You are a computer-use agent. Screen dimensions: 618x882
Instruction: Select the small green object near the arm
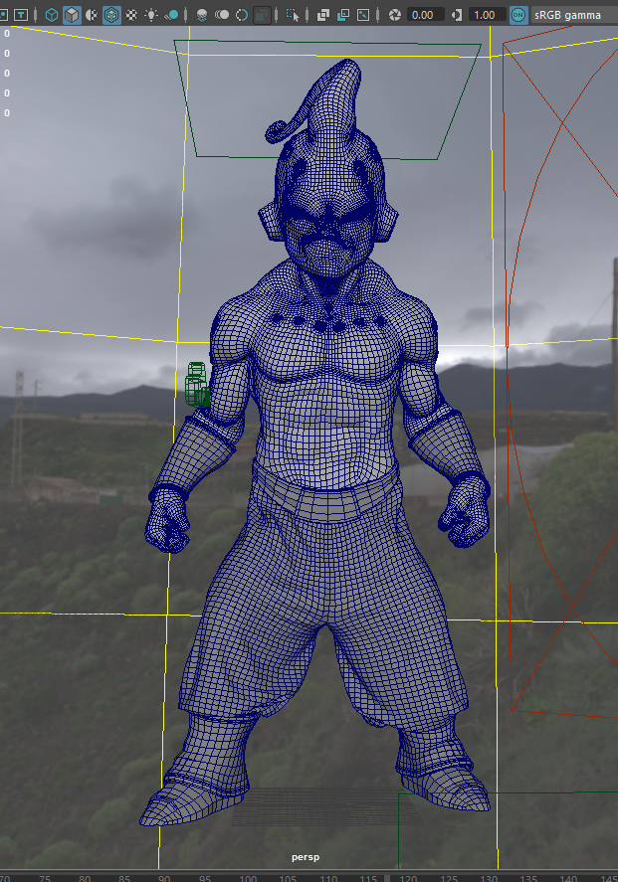(x=197, y=385)
